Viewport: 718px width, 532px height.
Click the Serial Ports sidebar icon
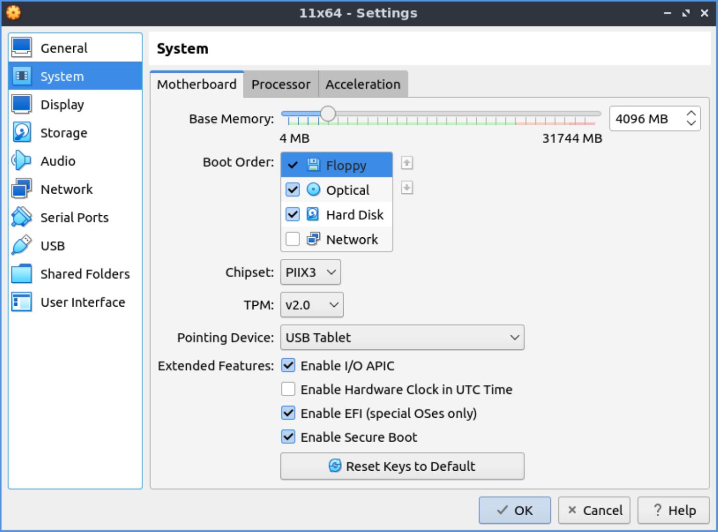point(21,217)
